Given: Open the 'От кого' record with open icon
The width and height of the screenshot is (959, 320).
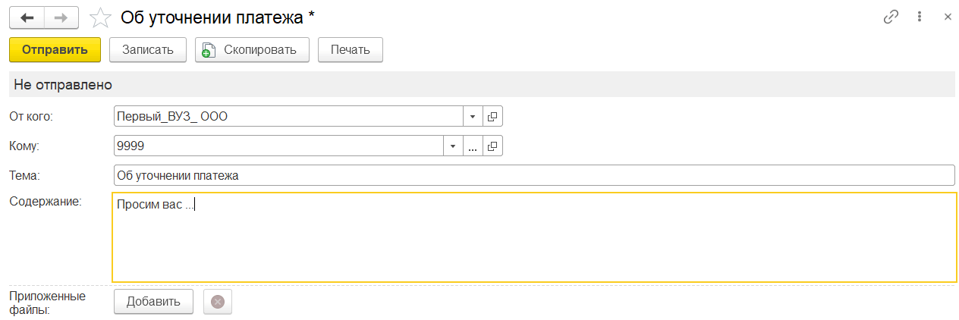Looking at the screenshot, I should click(x=492, y=117).
